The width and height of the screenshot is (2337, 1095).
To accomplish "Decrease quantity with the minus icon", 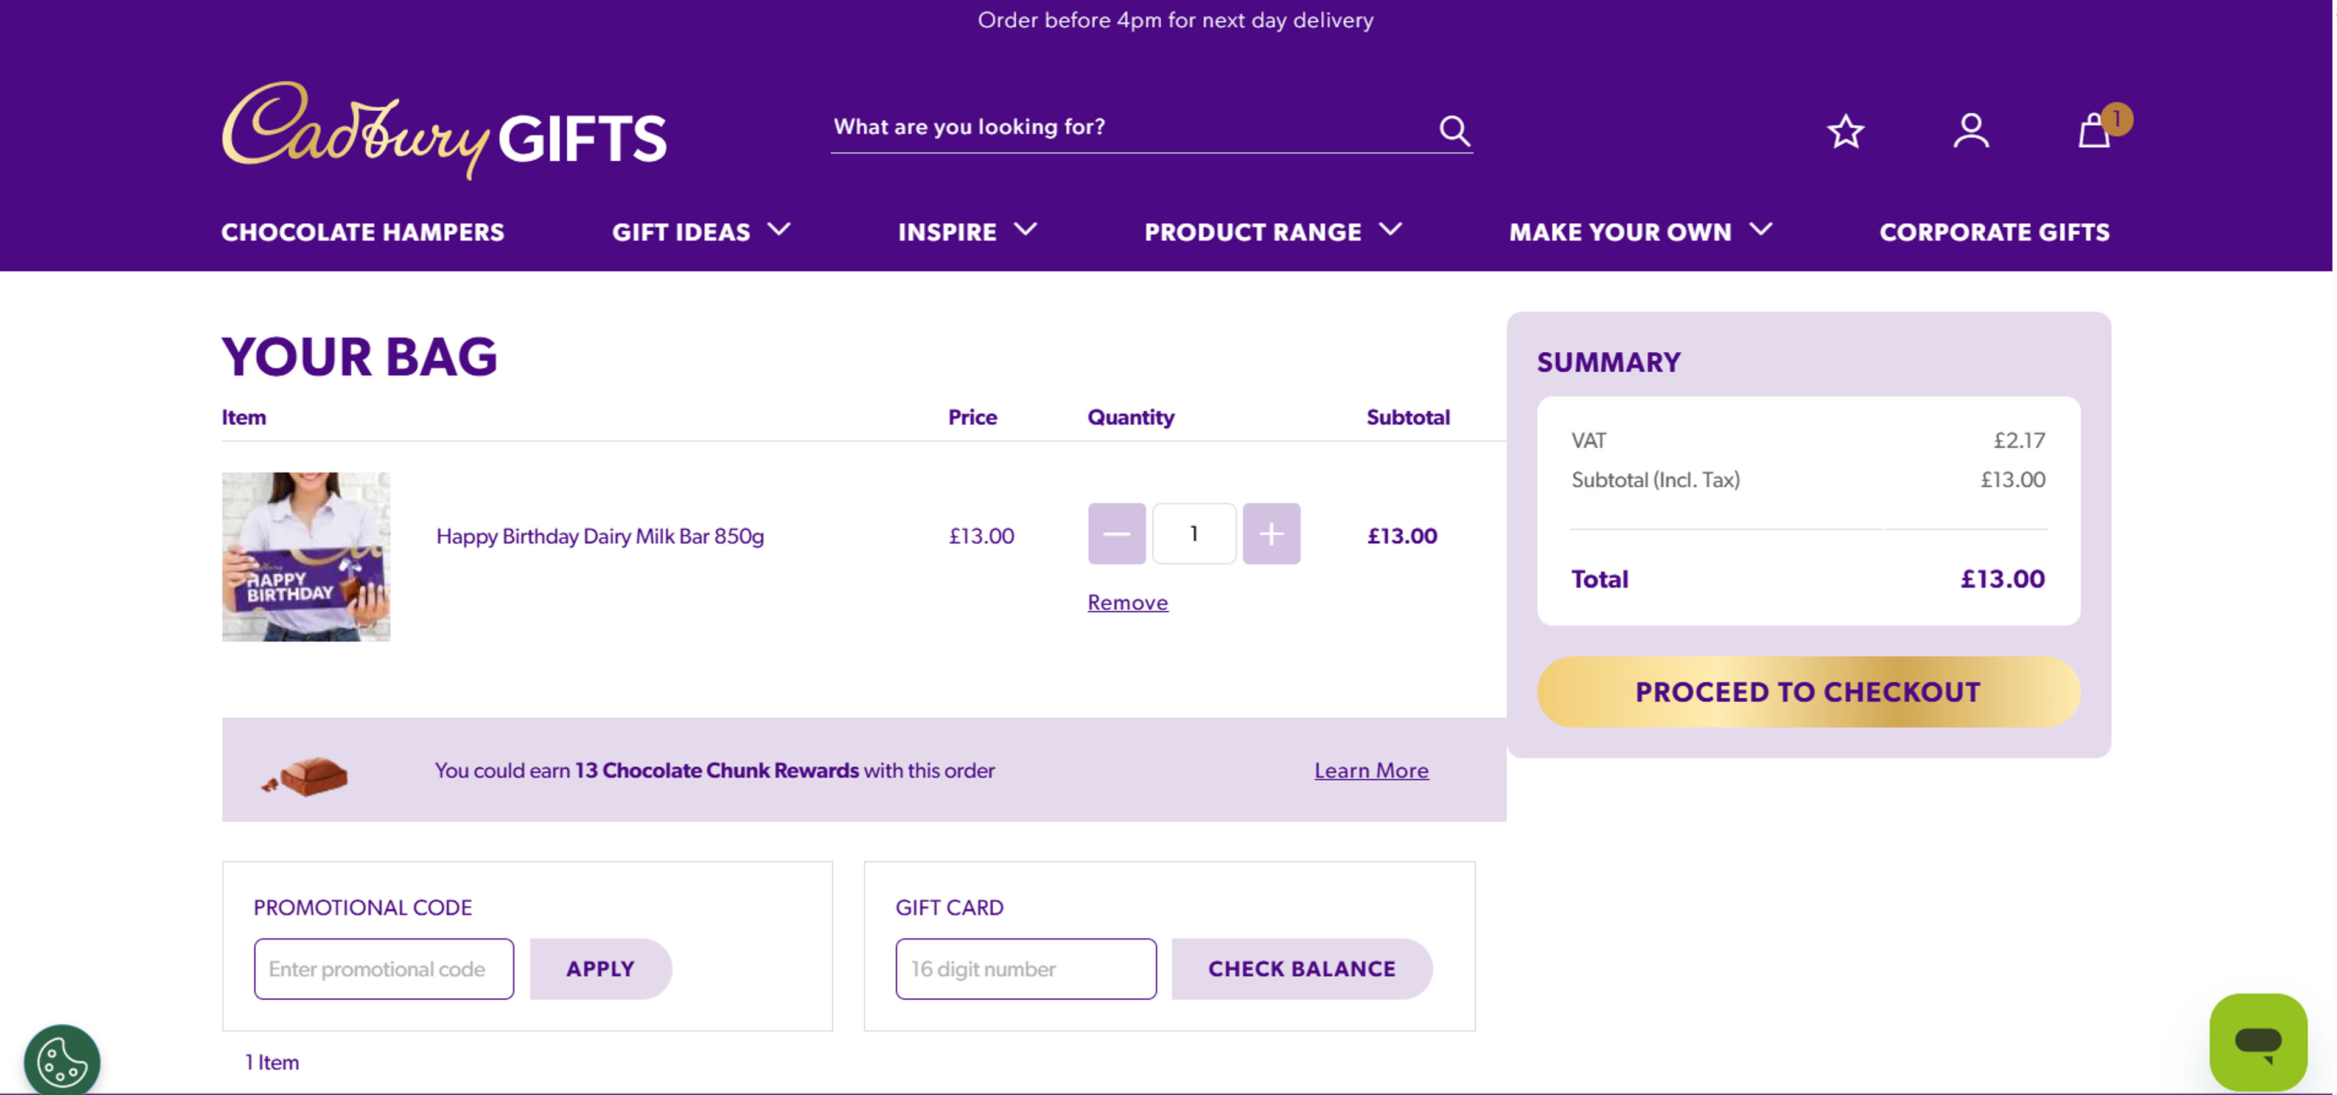I will point(1116,534).
